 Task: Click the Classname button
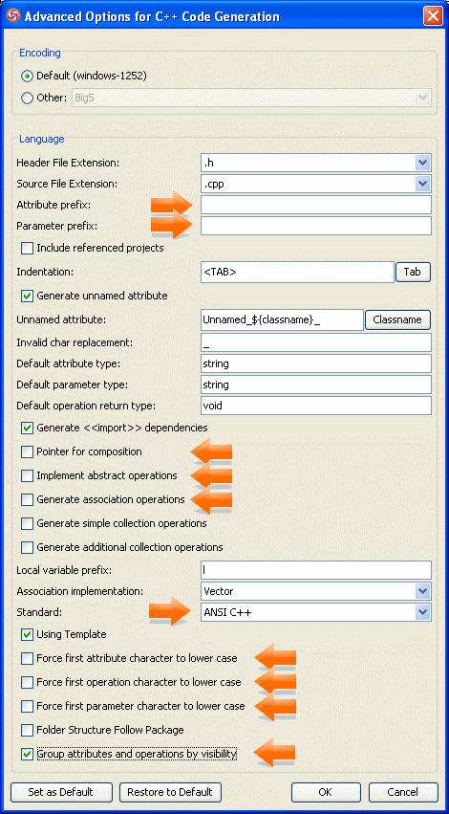point(397,319)
